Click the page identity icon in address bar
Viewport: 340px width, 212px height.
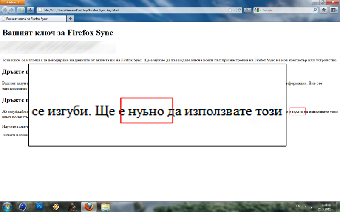point(40,10)
